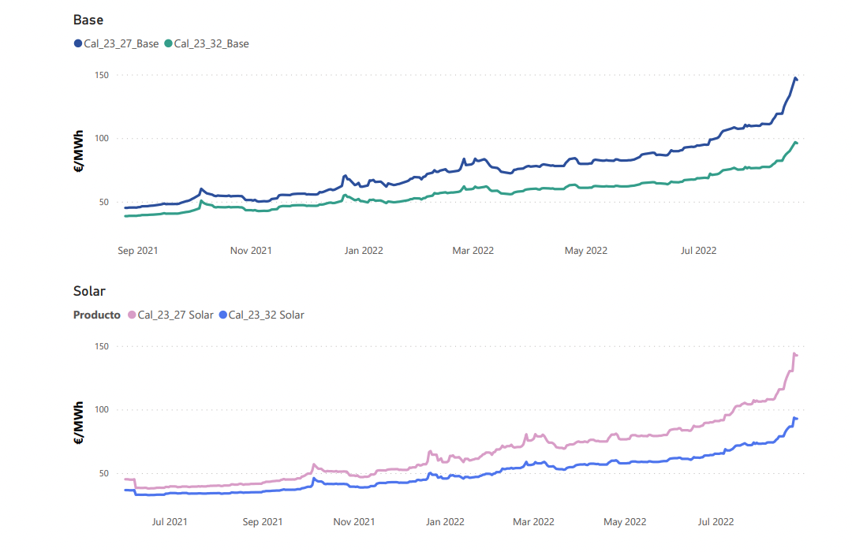The width and height of the screenshot is (852, 552).
Task: Click Mar 2022 on the Base chart axis
Action: click(473, 251)
